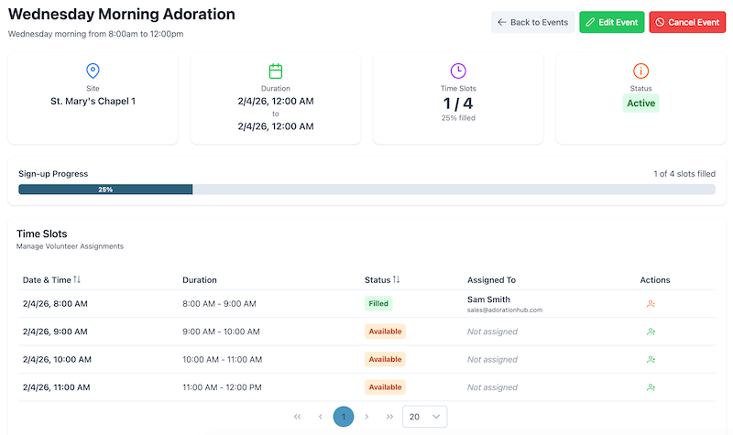Sort by Date & Time column arrows

(x=77, y=279)
